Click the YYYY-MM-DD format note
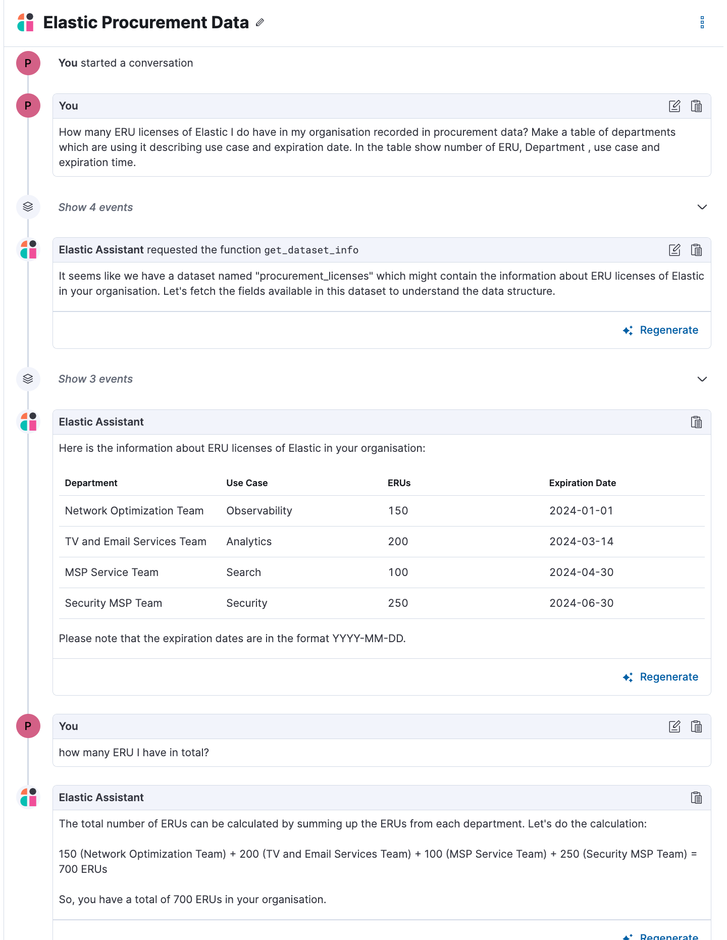This screenshot has height=940, width=727. coord(232,639)
